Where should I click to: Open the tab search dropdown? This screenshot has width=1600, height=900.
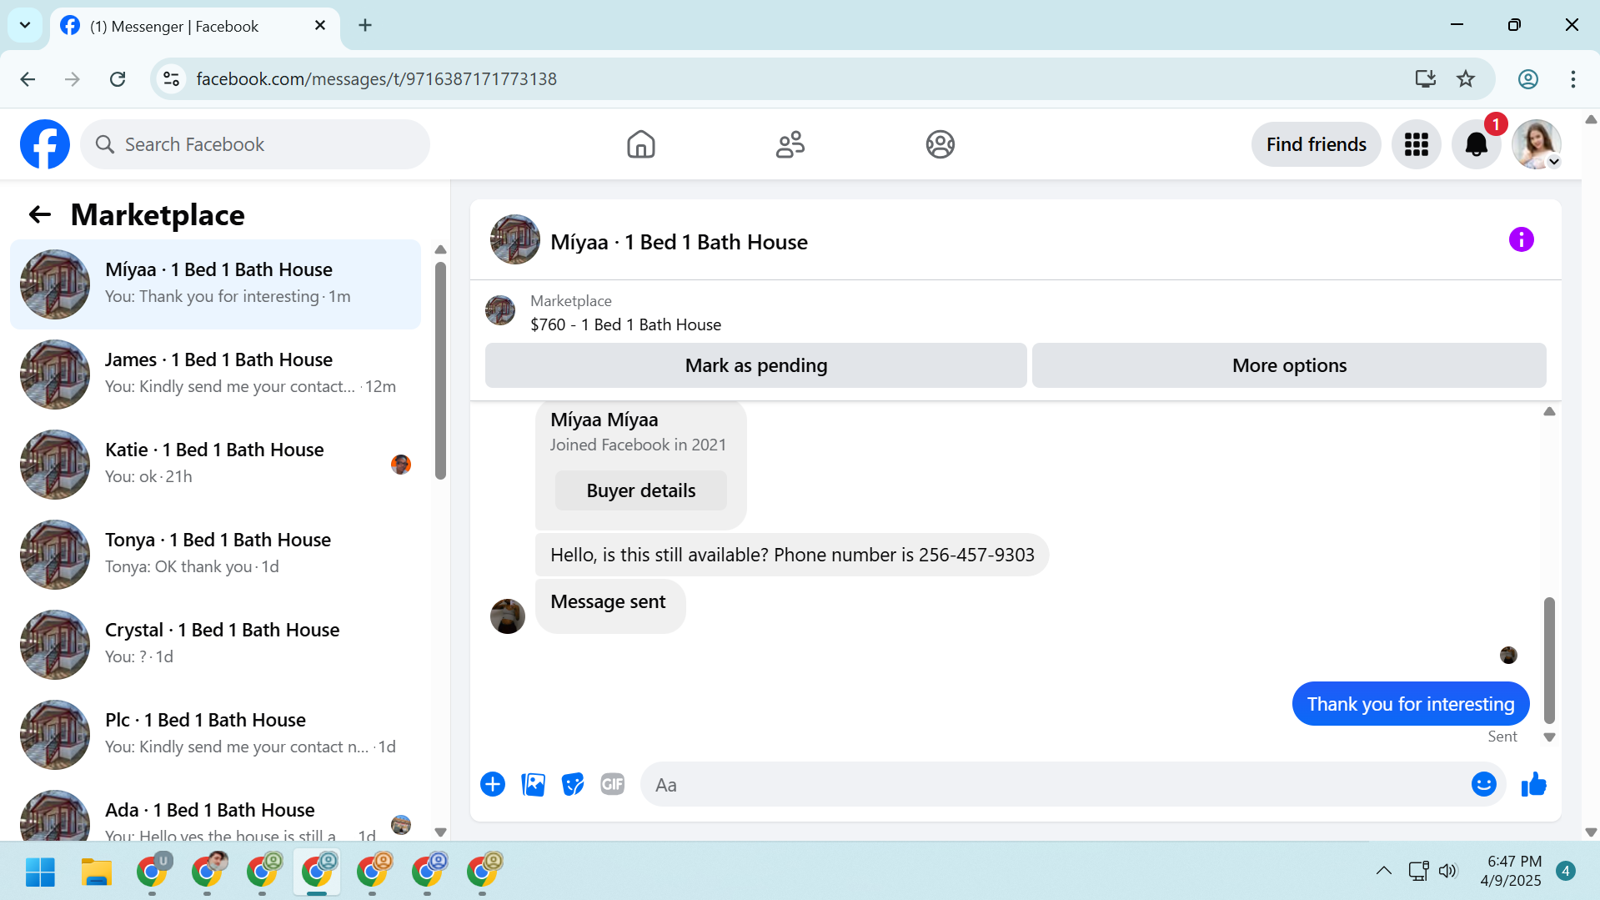[25, 25]
